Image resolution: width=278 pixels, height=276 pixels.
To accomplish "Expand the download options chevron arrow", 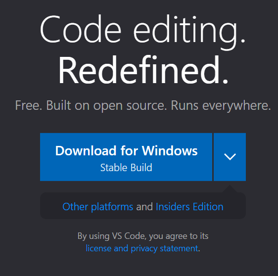I will [x=230, y=157].
